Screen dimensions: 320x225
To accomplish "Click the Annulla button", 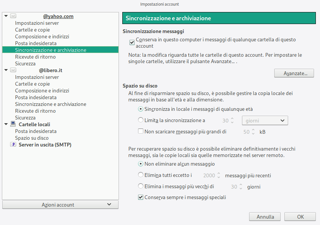I will pyautogui.click(x=265, y=217).
